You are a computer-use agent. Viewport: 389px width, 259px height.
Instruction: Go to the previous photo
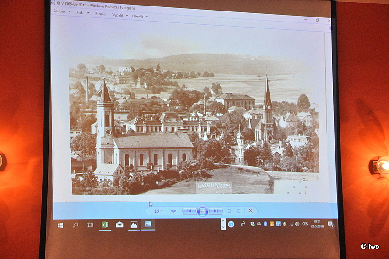189,211
